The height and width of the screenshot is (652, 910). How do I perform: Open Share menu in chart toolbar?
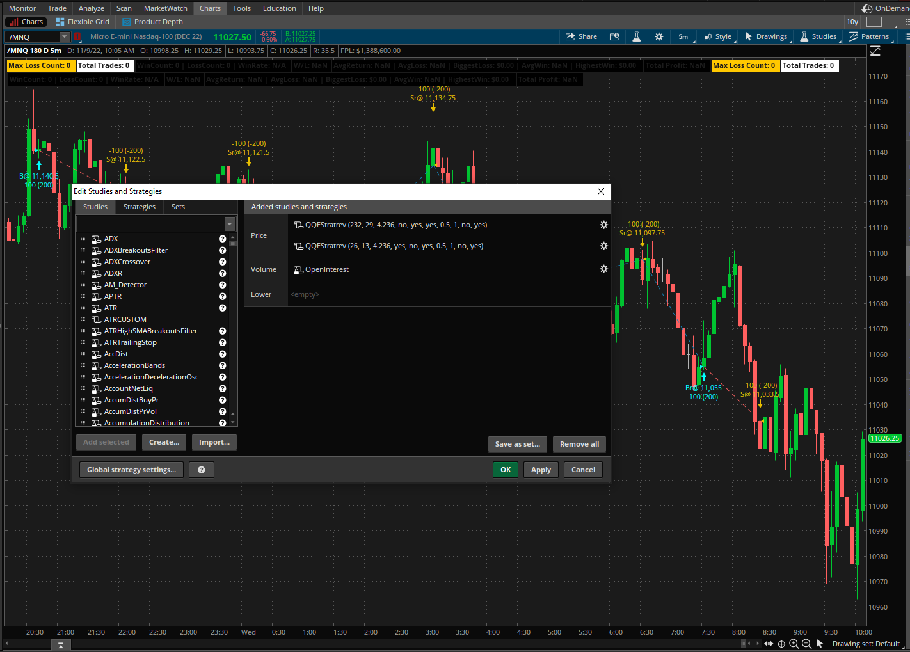pos(581,36)
